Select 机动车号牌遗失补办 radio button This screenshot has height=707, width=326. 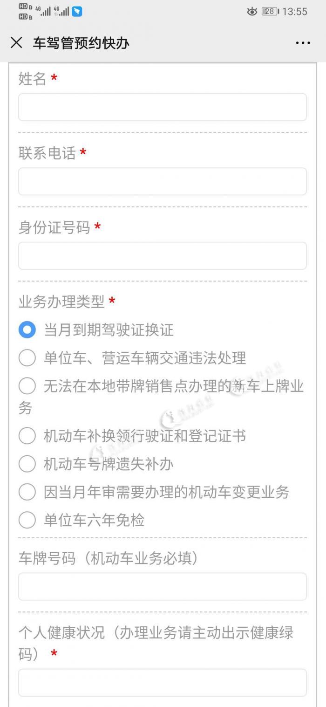(x=27, y=464)
